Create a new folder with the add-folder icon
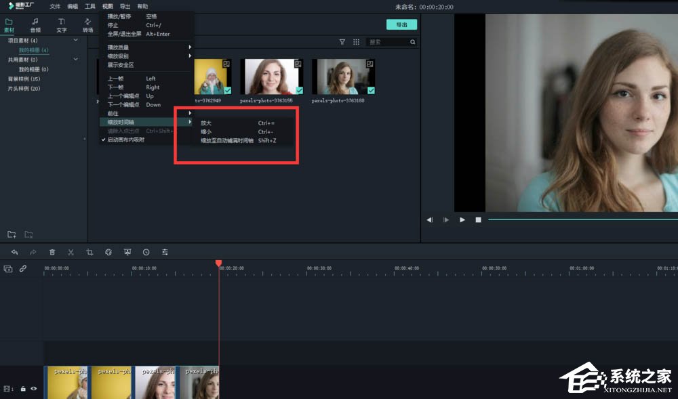 [x=12, y=234]
